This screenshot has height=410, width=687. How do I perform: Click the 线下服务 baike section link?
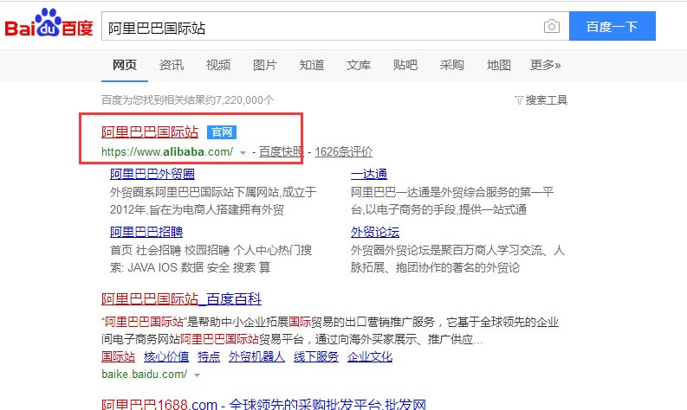(316, 356)
